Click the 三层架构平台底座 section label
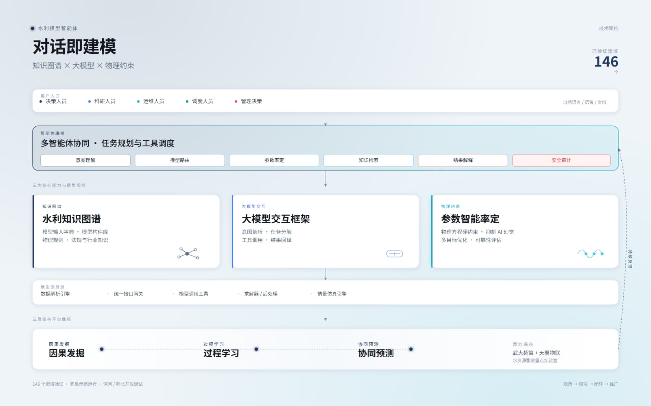Viewport: 651px width, 406px height. click(x=52, y=319)
